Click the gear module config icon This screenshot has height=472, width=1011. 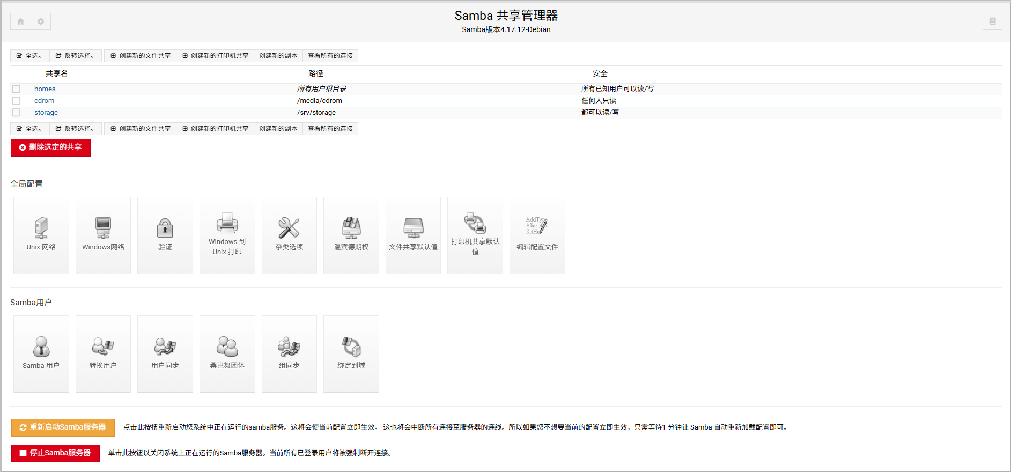pos(41,21)
